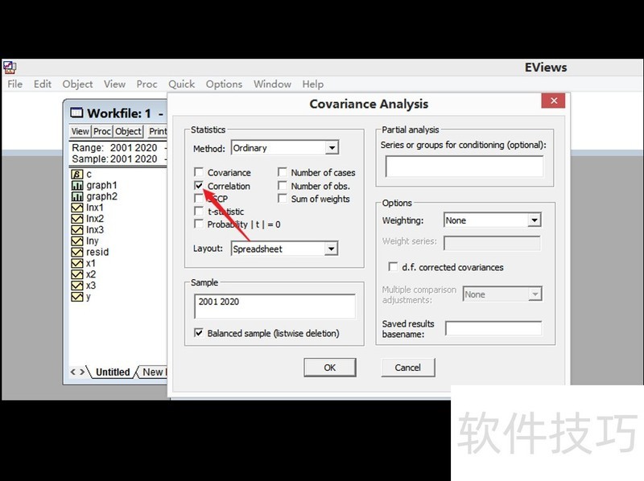Open the Window menu
The height and width of the screenshot is (481, 644).
pyautogui.click(x=272, y=84)
